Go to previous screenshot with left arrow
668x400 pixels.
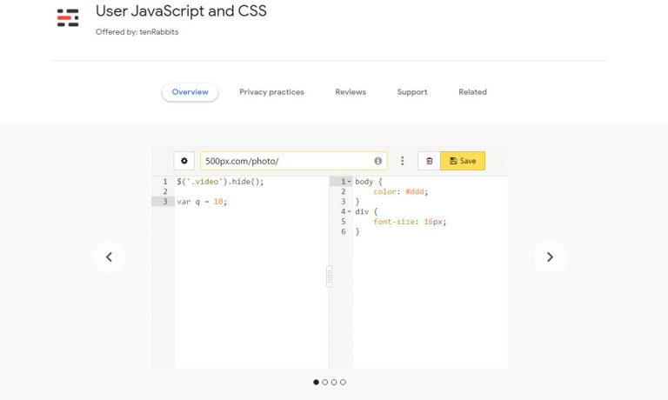point(109,257)
